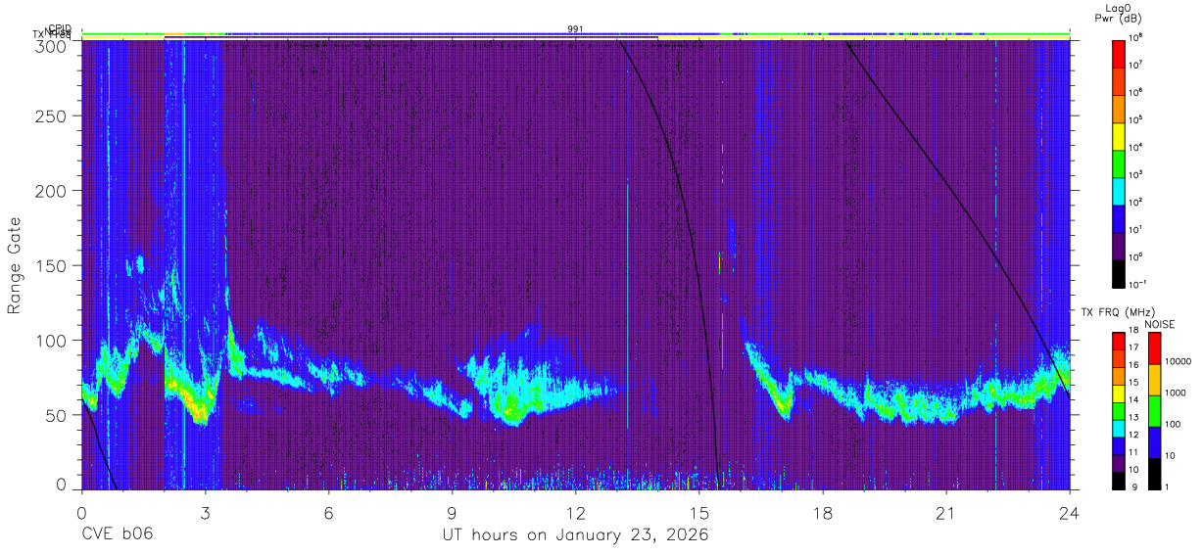Click the y-axis tick label '50'
The image size is (1203, 555).
coord(56,415)
